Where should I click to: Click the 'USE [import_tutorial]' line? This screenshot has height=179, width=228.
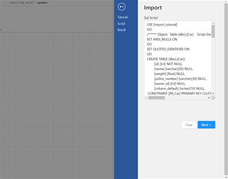tap(162, 24)
